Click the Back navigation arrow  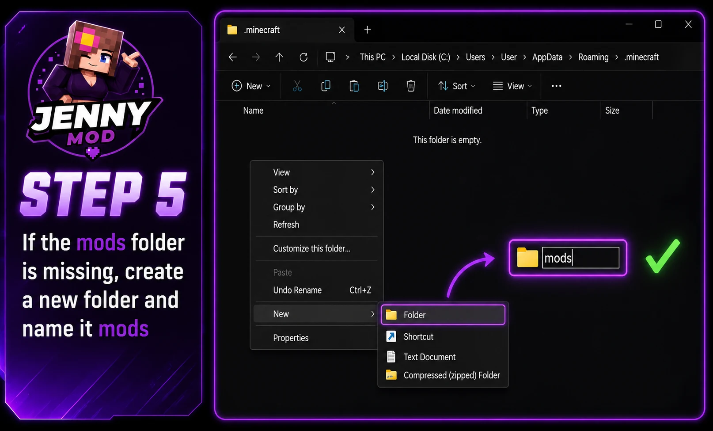tap(233, 57)
